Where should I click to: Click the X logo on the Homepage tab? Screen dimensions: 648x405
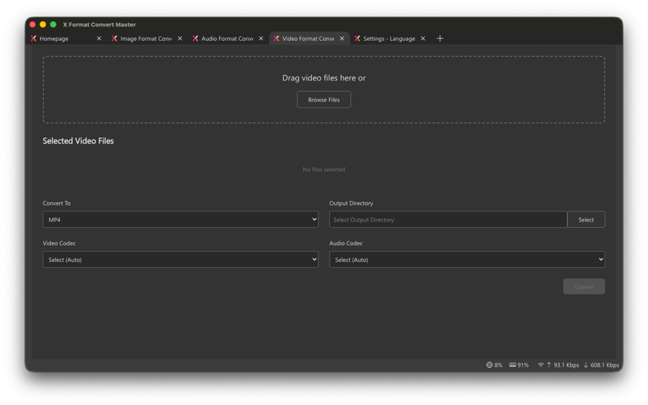point(34,39)
